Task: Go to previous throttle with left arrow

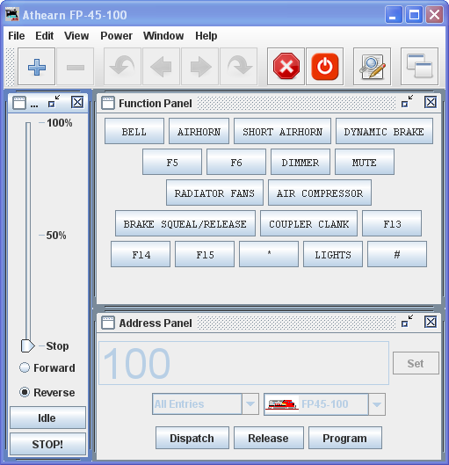Action: tap(161, 67)
